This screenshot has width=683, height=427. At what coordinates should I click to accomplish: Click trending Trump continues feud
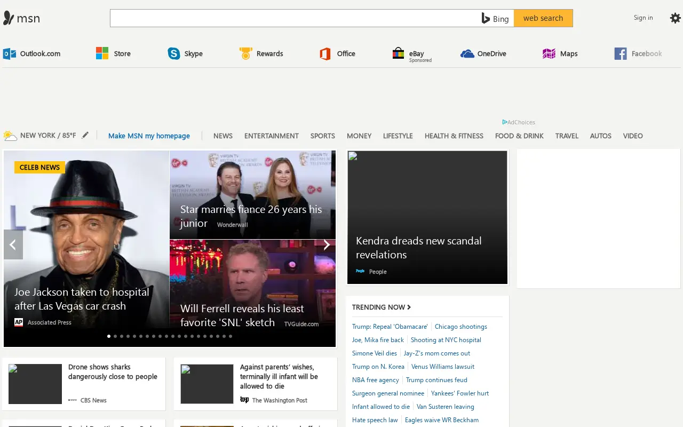(436, 379)
